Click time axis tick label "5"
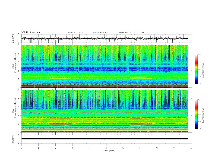This screenshot has height=166, width=215. tap(106, 148)
